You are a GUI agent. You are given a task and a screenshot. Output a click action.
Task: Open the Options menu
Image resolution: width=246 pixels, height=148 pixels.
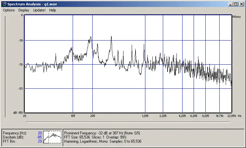pos(9,10)
